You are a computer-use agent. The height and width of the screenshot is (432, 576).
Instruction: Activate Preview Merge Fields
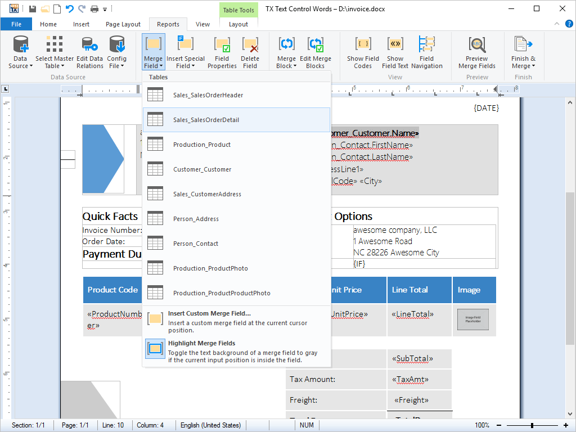tap(476, 52)
